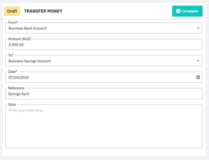The width and height of the screenshot is (209, 160).
Task: Click the checkmark icon in Complete button
Action: (178, 11)
